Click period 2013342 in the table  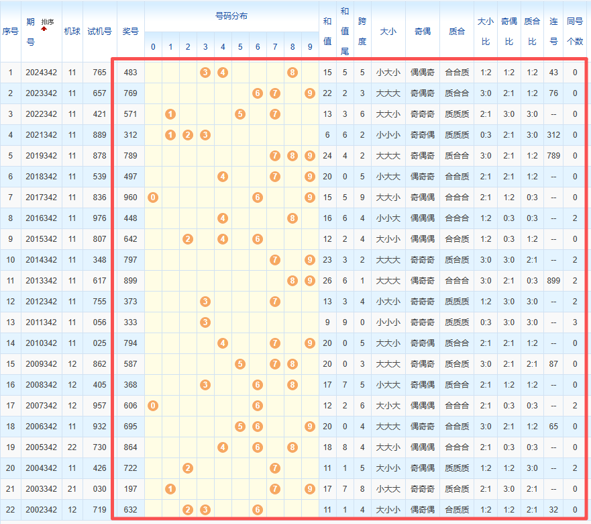(x=42, y=281)
